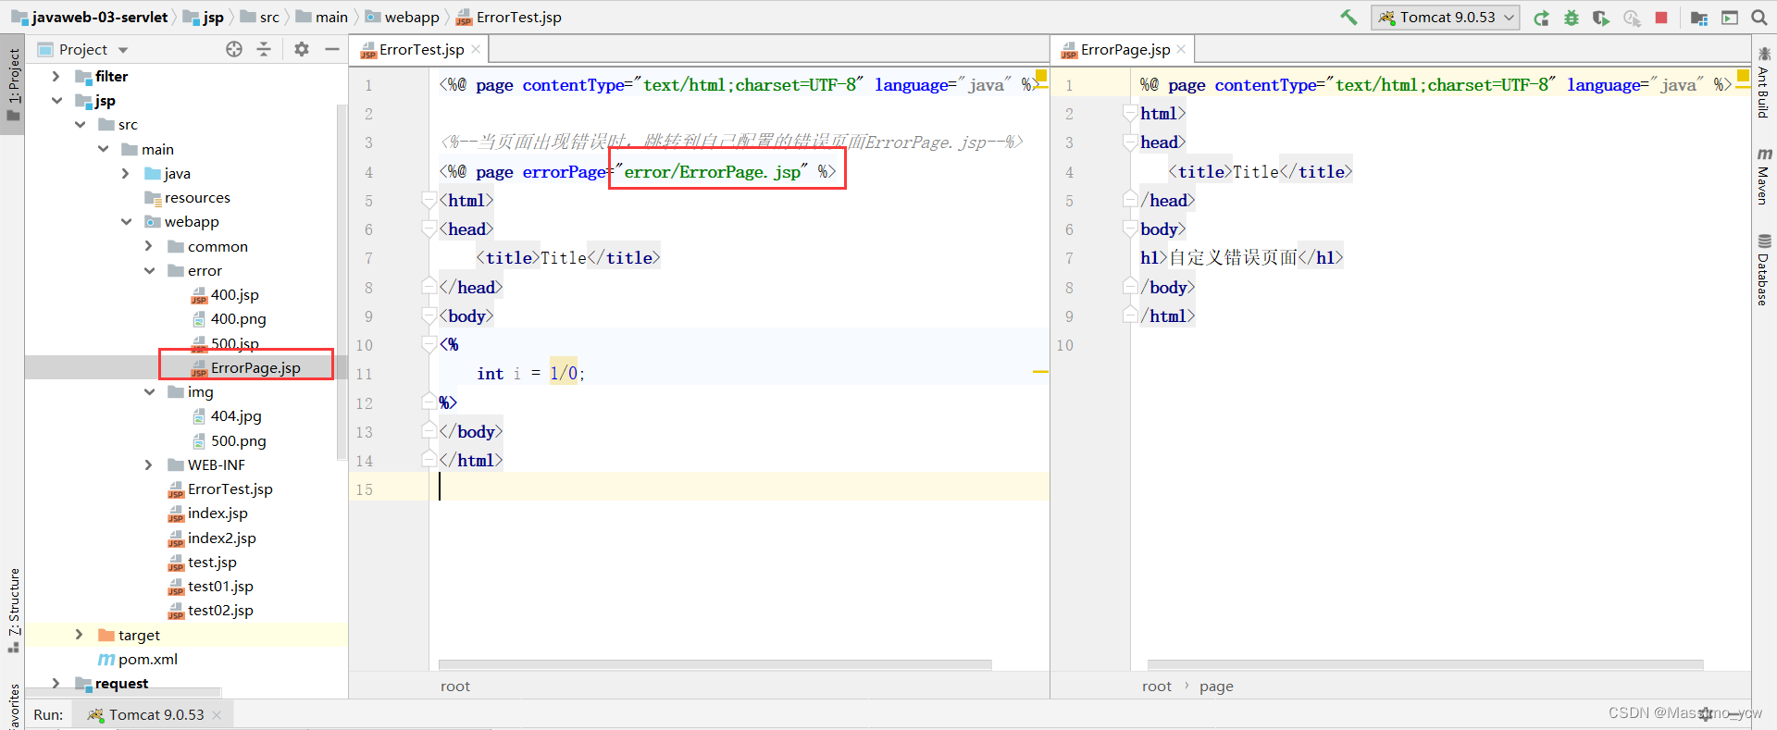Click the Build project hammer icon
Screen dimensions: 1777x730
click(x=1348, y=18)
